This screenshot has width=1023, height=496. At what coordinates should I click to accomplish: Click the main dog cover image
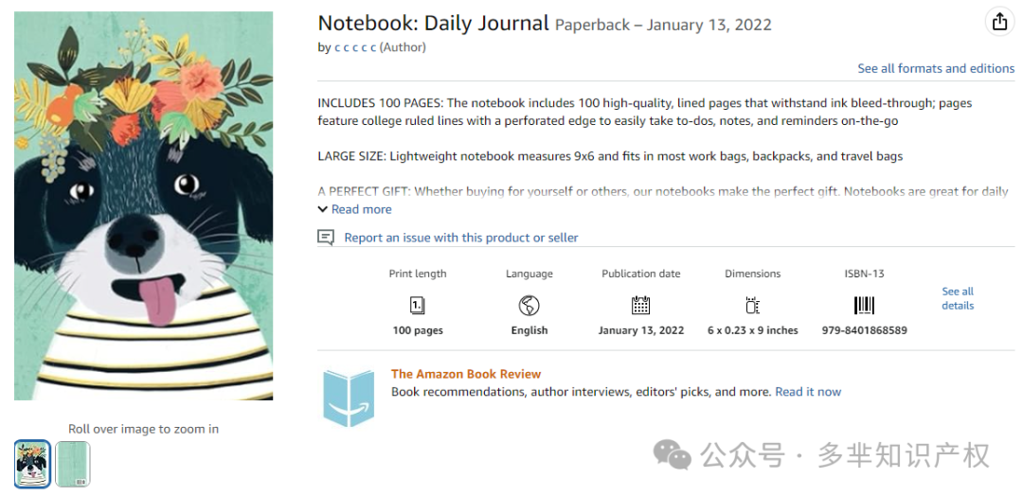pyautogui.click(x=144, y=206)
